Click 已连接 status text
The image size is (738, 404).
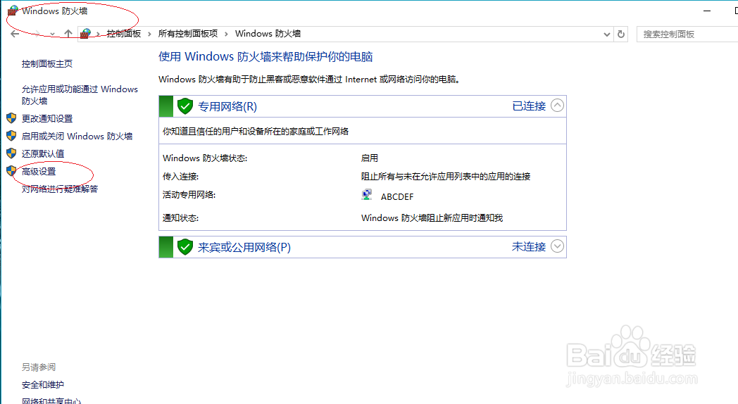coord(529,106)
